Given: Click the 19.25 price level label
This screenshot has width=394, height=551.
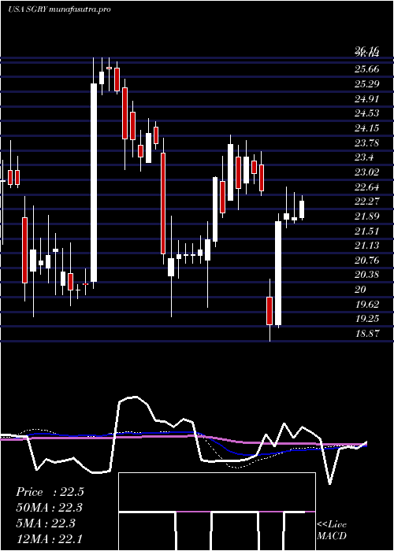Looking at the screenshot, I should coord(367,319).
